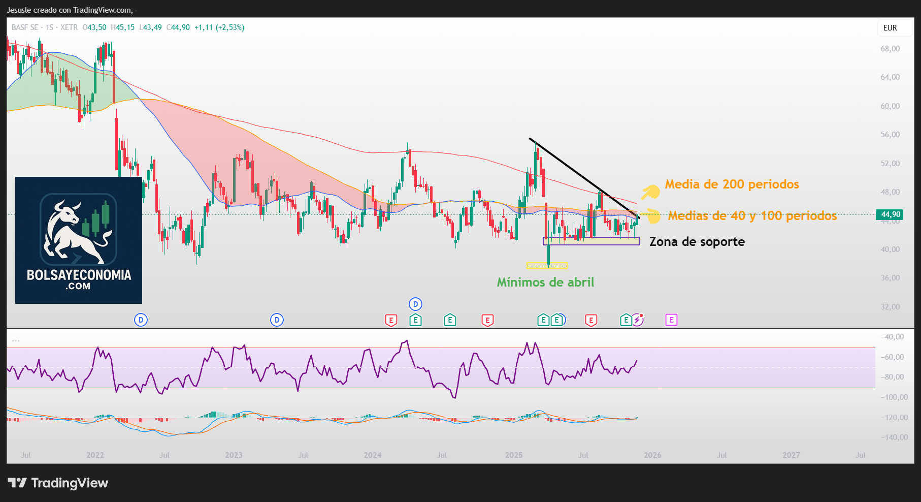Select the Mínimos de abril green label
The image size is (921, 502).
pyautogui.click(x=545, y=283)
